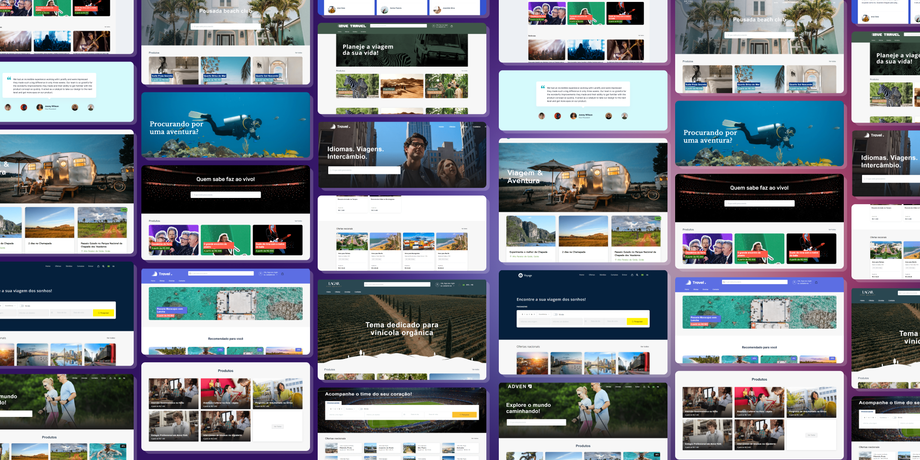Toggle 'Só ida' switch in Voyage form
This screenshot has height=460, width=920.
555,314
